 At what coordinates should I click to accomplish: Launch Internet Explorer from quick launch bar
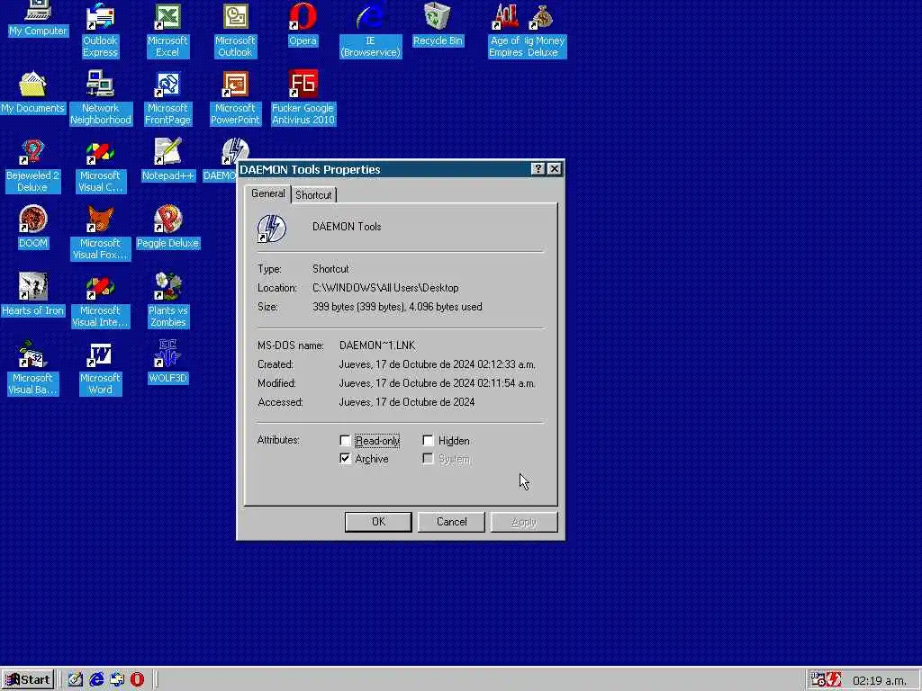tap(96, 679)
